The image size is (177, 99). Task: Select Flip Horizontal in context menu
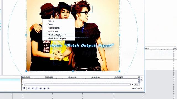(x=58, y=28)
